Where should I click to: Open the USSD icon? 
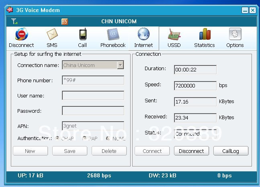pos(174,34)
